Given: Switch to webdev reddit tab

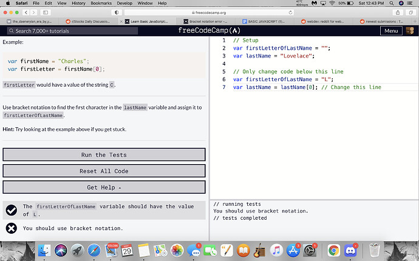Looking at the screenshot, I should [x=323, y=21].
